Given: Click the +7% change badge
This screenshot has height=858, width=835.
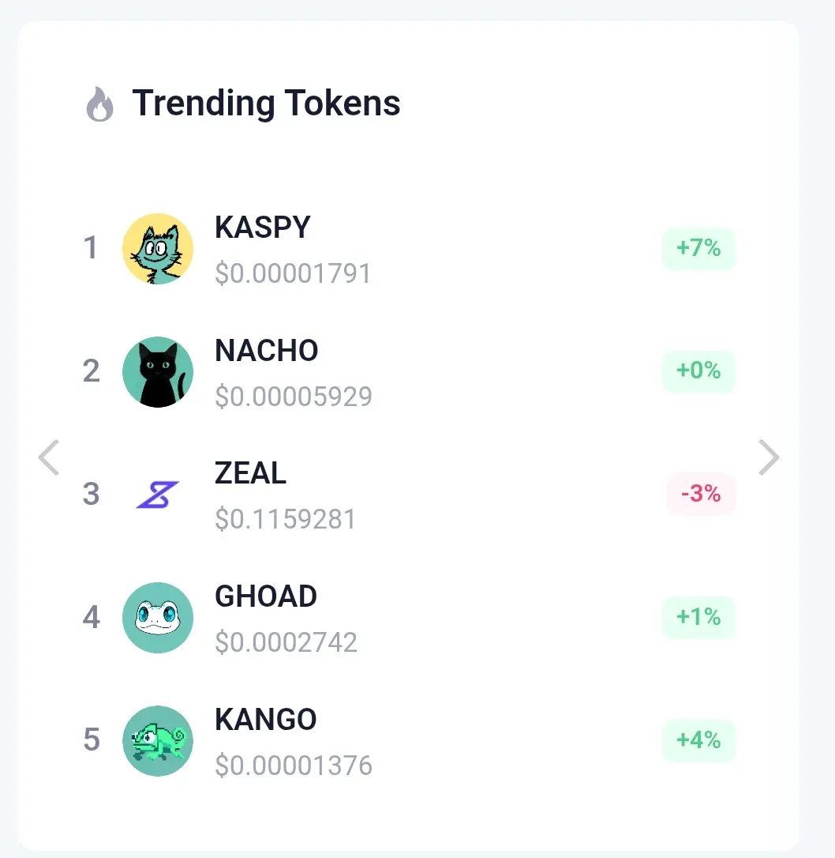Looking at the screenshot, I should click(x=698, y=248).
